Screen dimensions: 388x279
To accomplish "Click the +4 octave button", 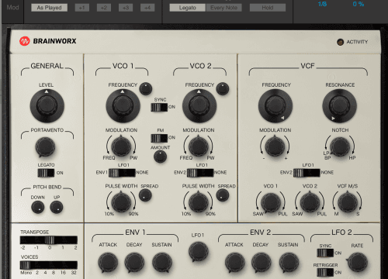I will (147, 8).
